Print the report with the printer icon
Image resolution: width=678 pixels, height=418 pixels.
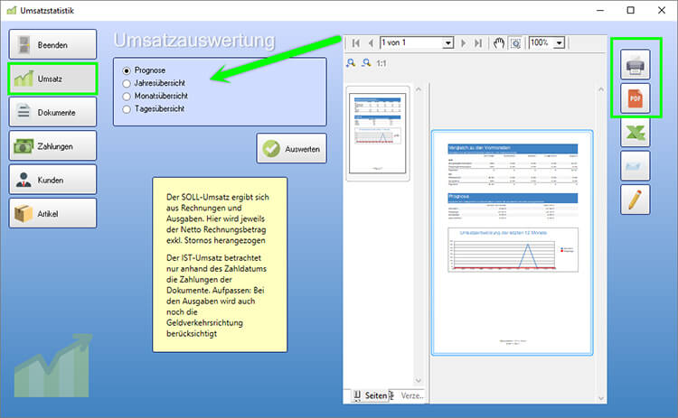tap(636, 64)
